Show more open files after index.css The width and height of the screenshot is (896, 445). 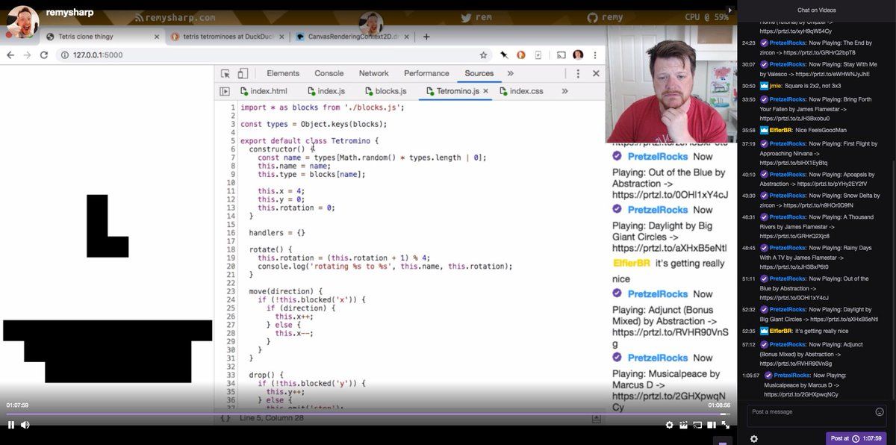point(564,91)
